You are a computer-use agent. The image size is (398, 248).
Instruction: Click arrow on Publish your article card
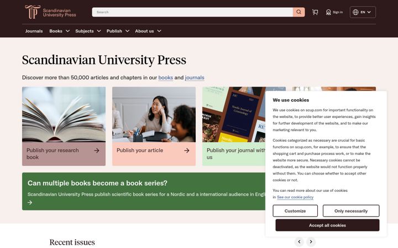pos(187,150)
